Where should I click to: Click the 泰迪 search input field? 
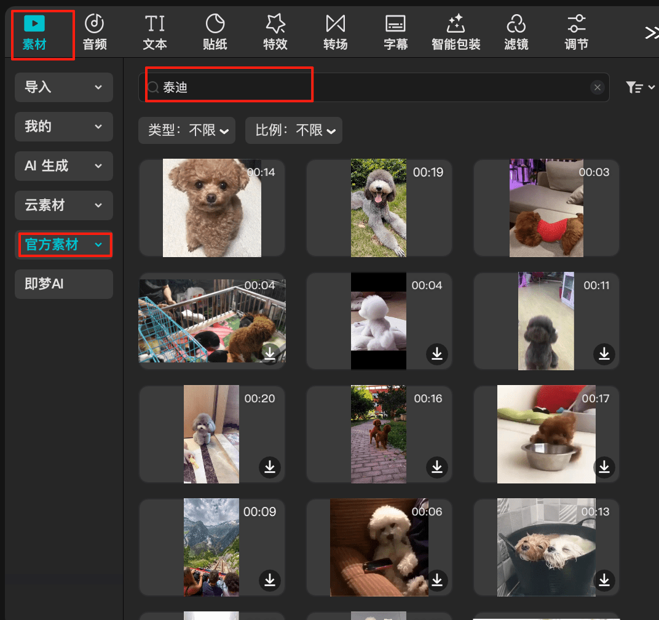(x=369, y=88)
